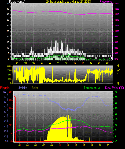
Task: Click the 1020 pressure axis tick
Action: tap(117, 9)
